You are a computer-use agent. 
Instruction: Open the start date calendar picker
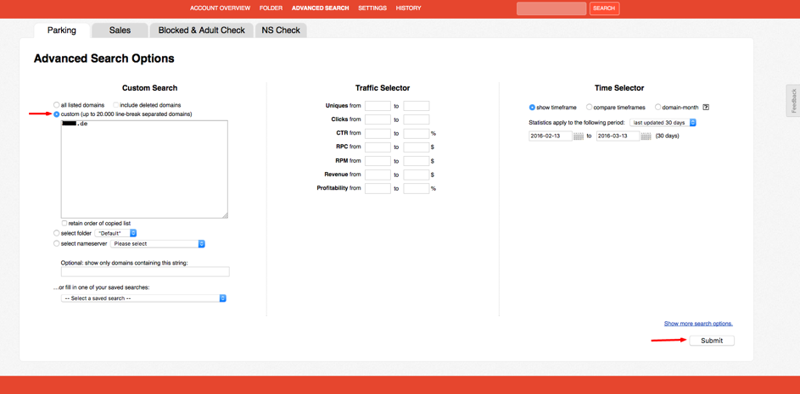[579, 136]
